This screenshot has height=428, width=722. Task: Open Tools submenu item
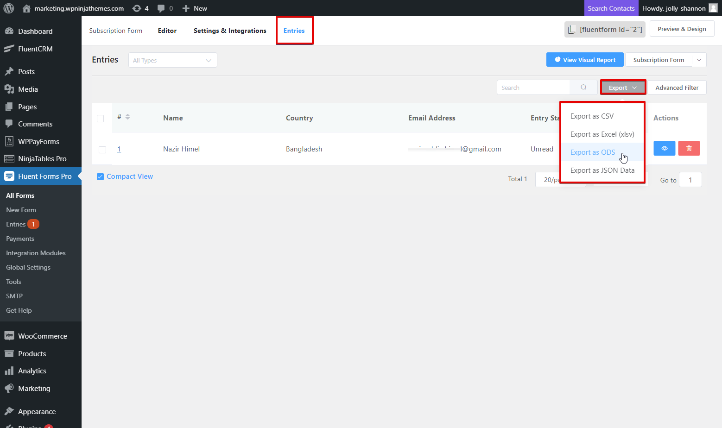13,282
